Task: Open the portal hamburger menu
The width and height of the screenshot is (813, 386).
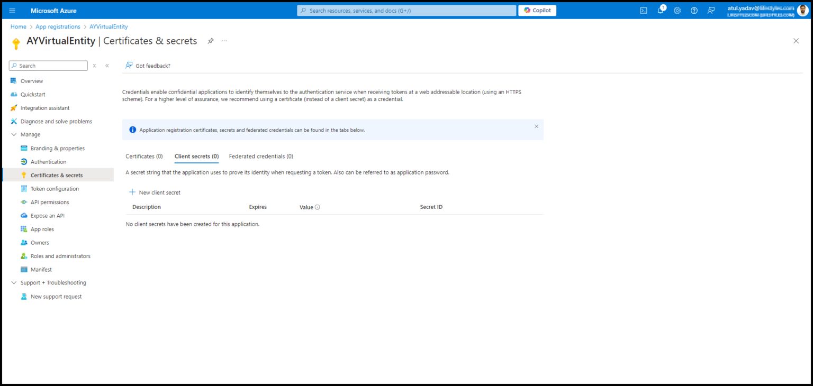Action: (x=12, y=10)
